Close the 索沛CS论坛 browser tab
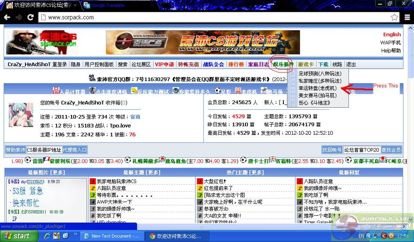 (75, 5)
